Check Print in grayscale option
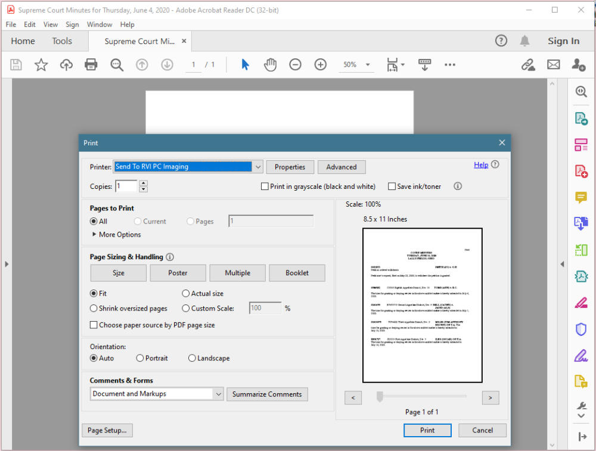Viewport: 596px width, 451px height. (265, 186)
